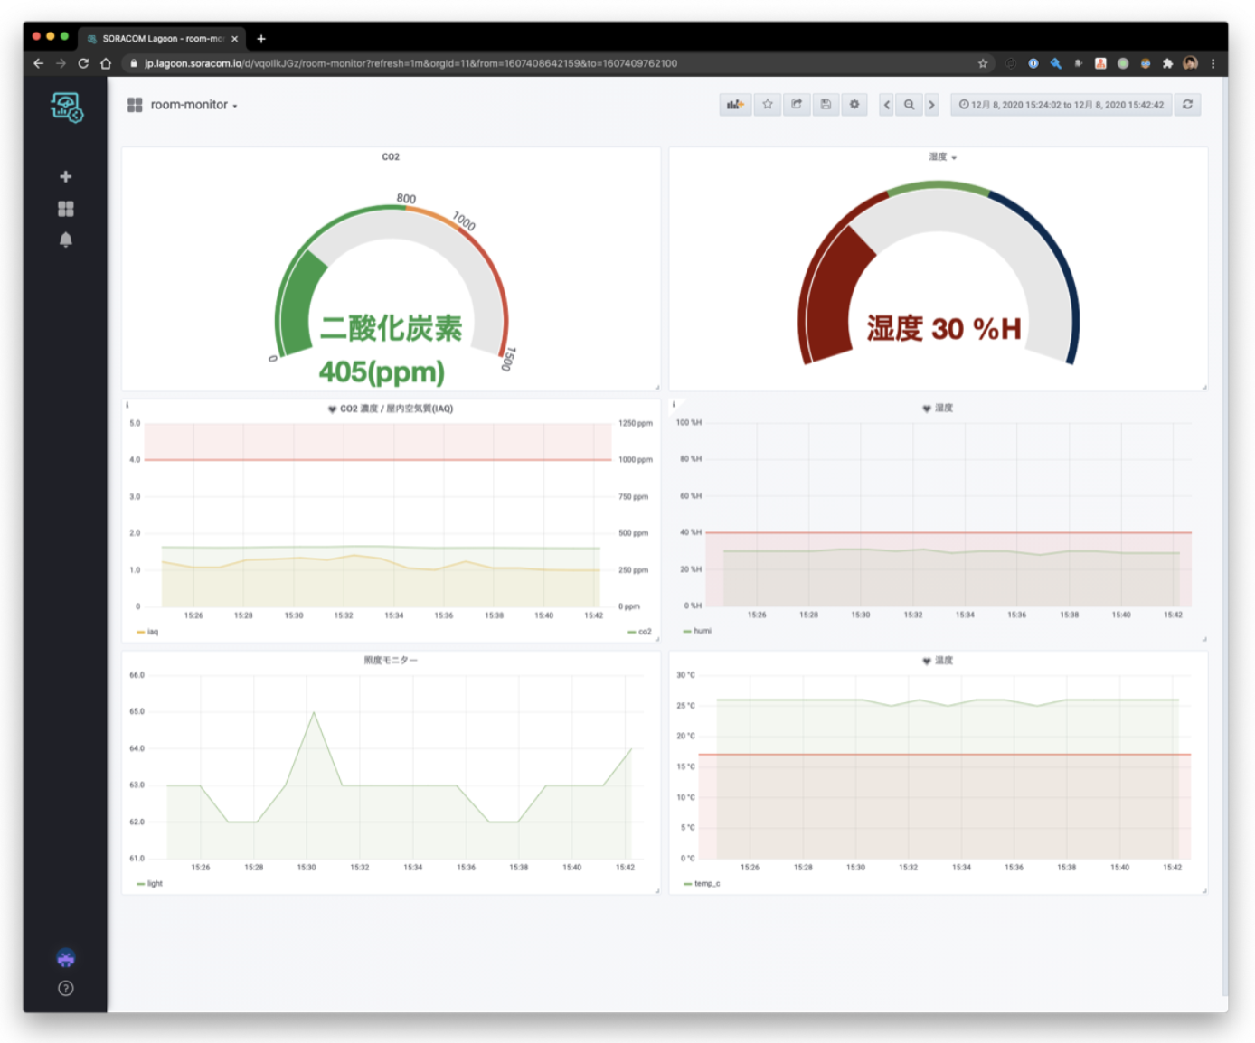Click the SORACOM Lagoon logo
Image resolution: width=1255 pixels, height=1043 pixels.
point(65,106)
